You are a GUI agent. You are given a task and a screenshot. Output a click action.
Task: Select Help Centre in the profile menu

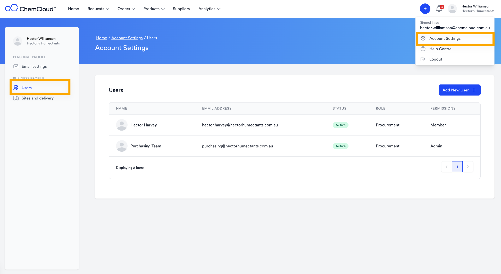[x=455, y=49]
